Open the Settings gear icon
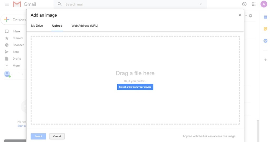Viewport: 270px width, 142px height. click(250, 16)
